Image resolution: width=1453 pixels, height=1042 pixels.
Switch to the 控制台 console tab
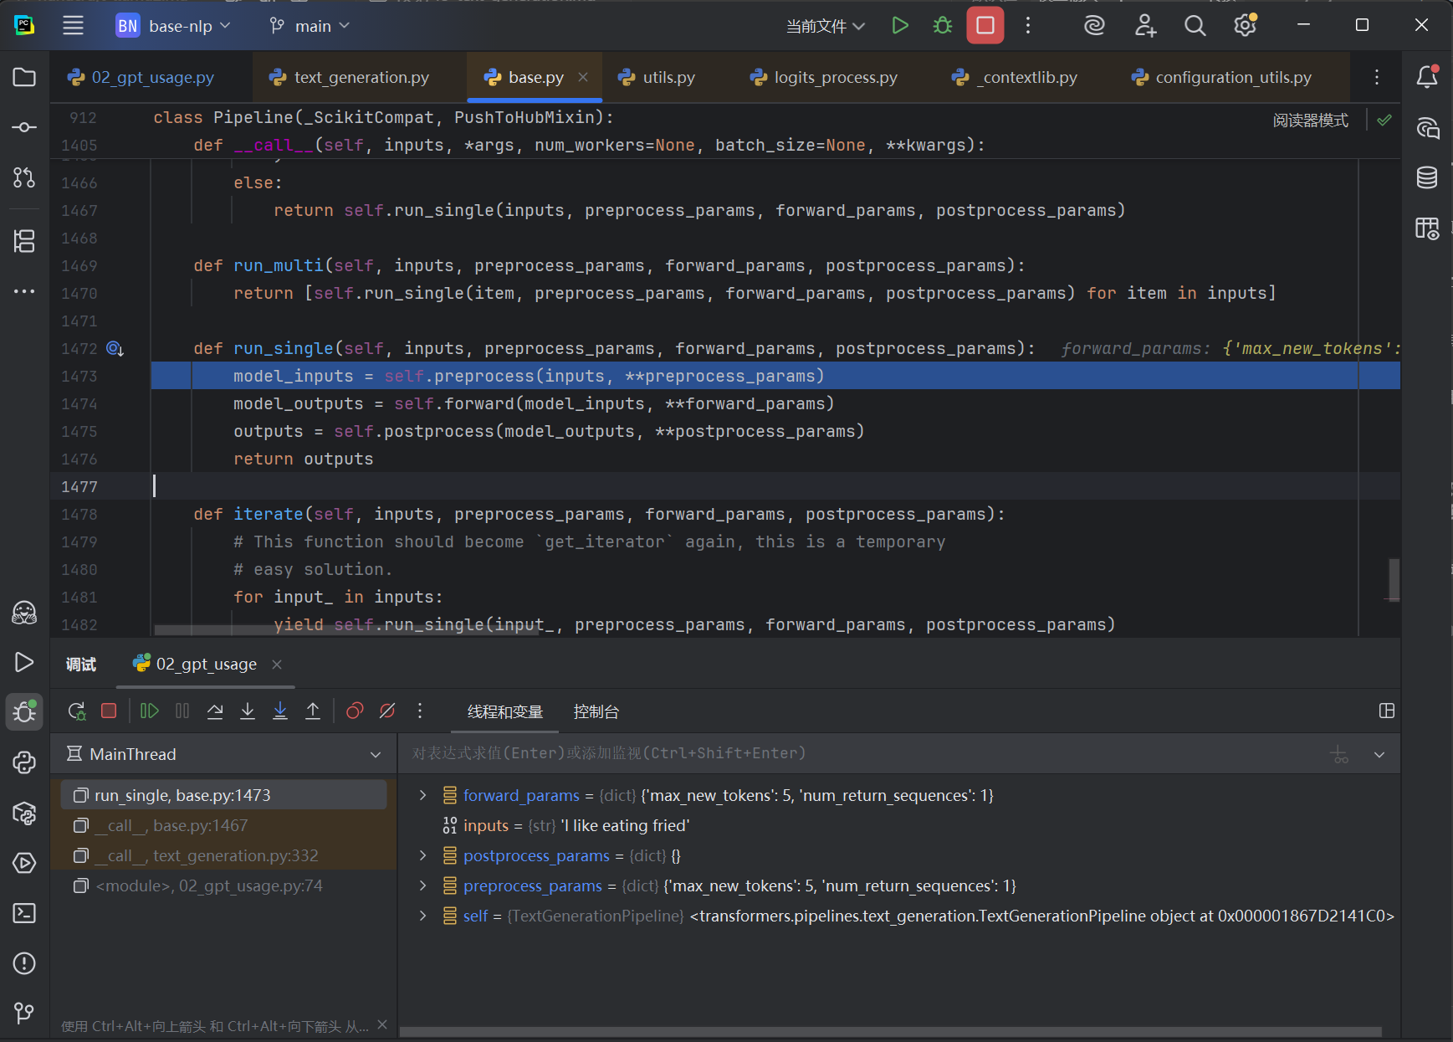coord(596,711)
